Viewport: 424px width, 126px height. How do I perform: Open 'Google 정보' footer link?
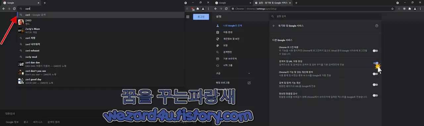click(12, 122)
